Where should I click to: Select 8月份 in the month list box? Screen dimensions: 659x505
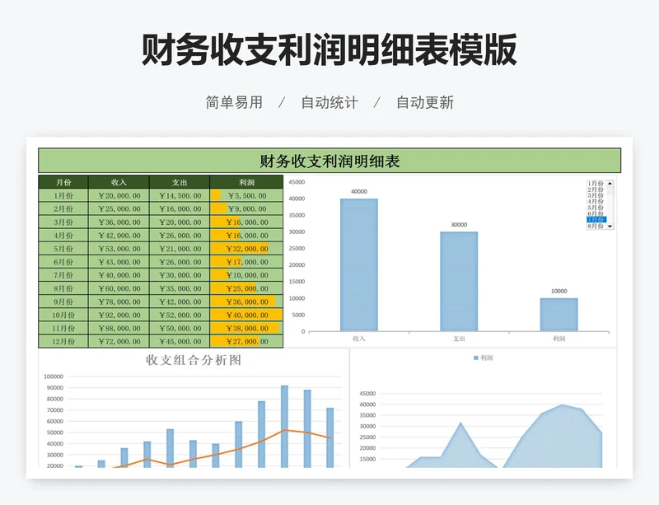click(596, 226)
